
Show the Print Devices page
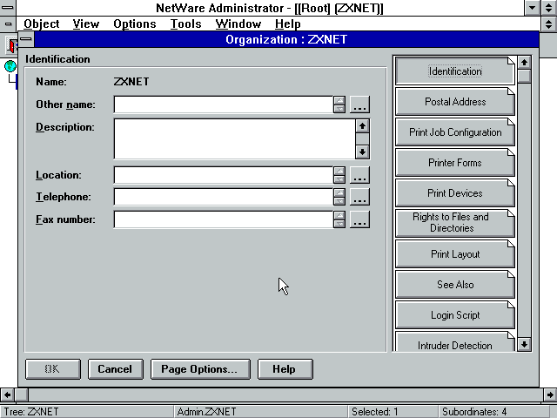point(455,193)
